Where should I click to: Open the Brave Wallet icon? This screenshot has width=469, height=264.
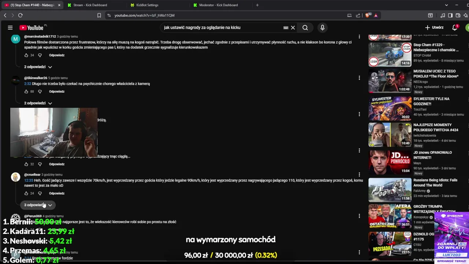point(457,15)
